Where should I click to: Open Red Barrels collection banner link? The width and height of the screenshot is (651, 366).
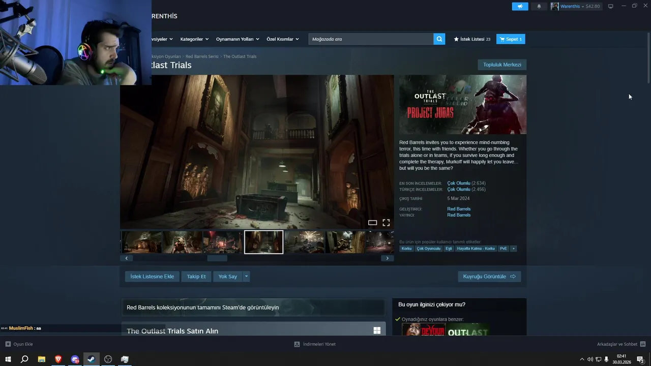[x=253, y=307]
